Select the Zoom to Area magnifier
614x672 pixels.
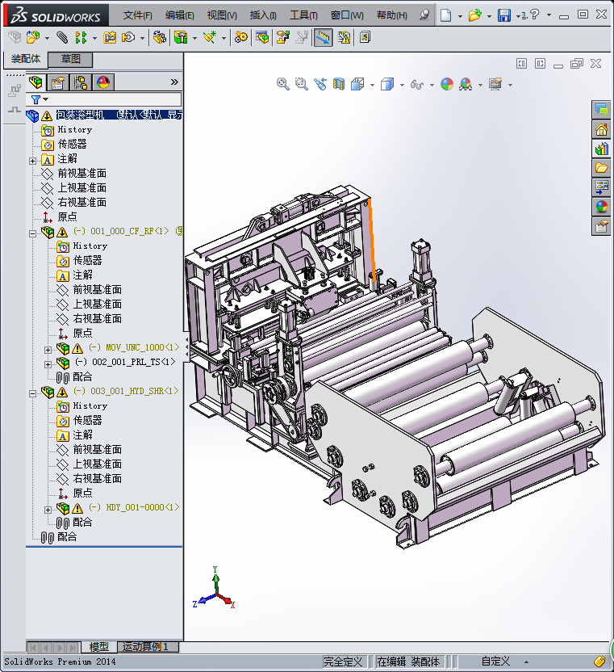click(x=302, y=84)
